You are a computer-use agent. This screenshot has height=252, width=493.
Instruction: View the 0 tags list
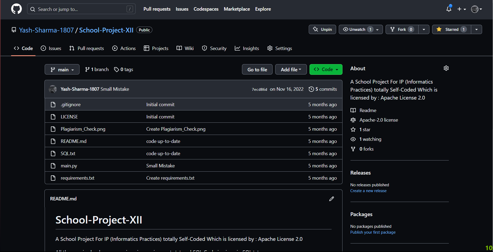[x=124, y=69]
